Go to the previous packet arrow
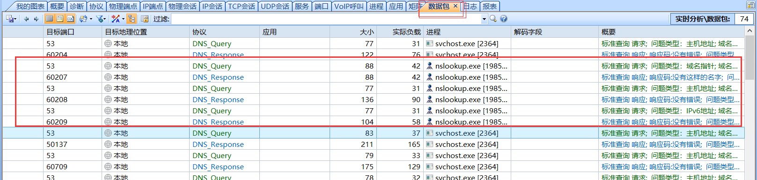Viewport: 757px width, 180px height. (x=26, y=19)
